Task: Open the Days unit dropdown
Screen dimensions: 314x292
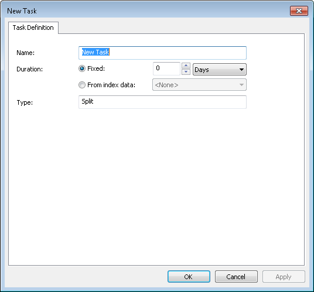Action: coord(220,70)
